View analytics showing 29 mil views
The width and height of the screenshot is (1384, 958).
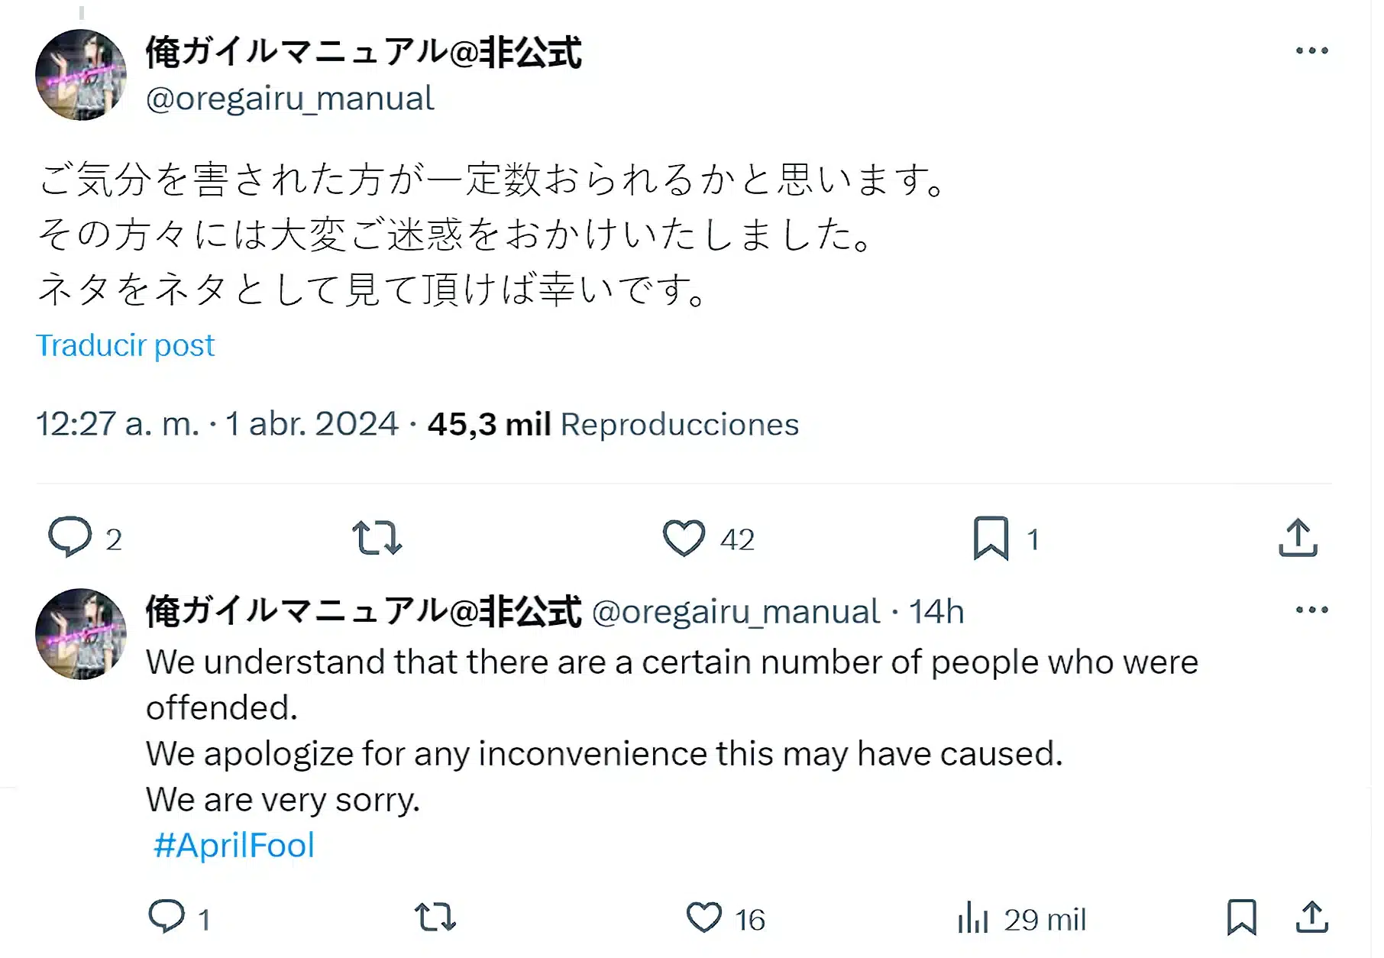tap(1021, 919)
